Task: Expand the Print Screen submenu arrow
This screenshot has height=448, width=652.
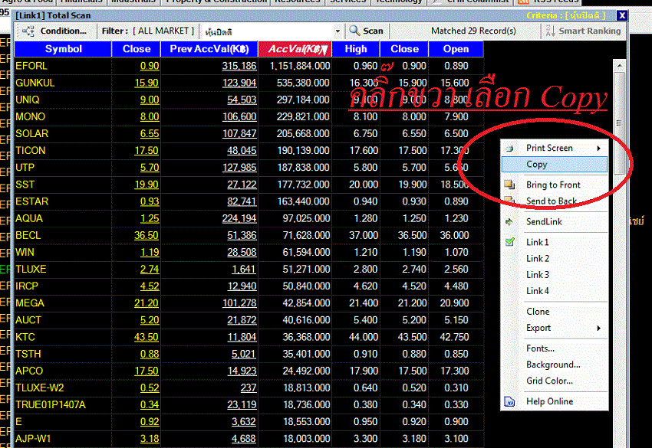Action: tap(599, 149)
